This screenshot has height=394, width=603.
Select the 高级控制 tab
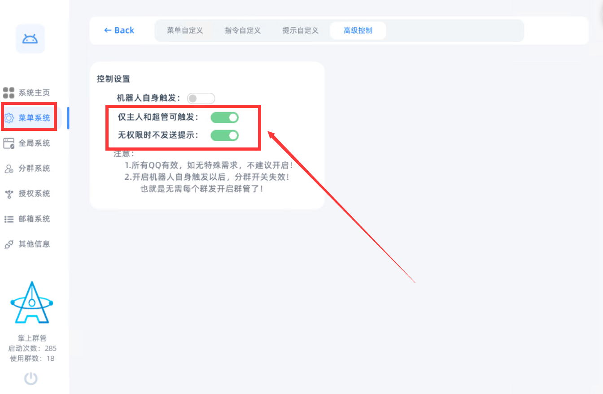(358, 30)
